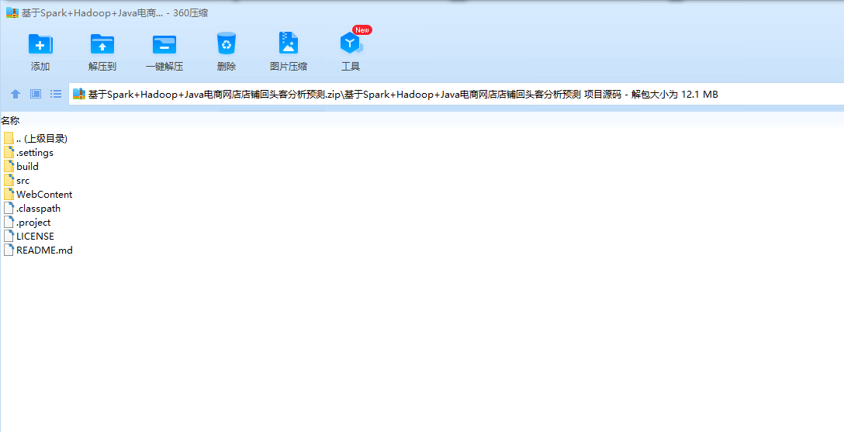Click the README.md file icon

(x=9, y=251)
